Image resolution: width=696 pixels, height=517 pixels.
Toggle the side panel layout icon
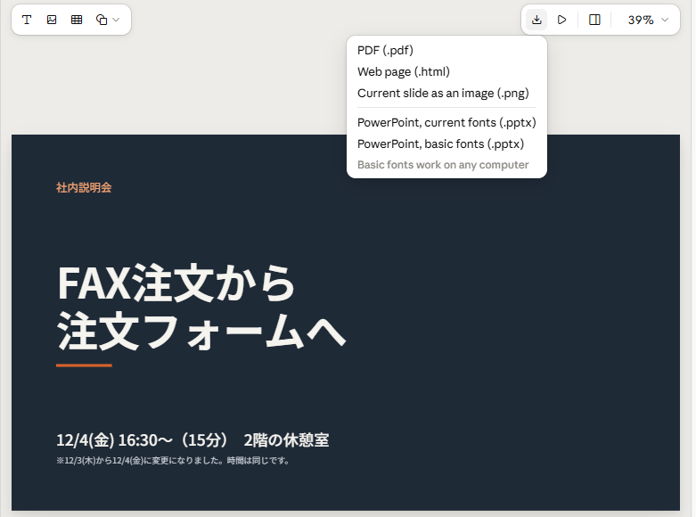coord(594,20)
